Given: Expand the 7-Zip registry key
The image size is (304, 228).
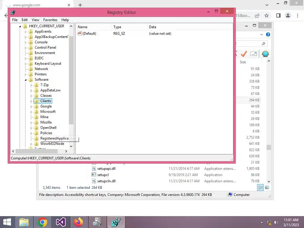Looking at the screenshot, I should pos(31,85).
